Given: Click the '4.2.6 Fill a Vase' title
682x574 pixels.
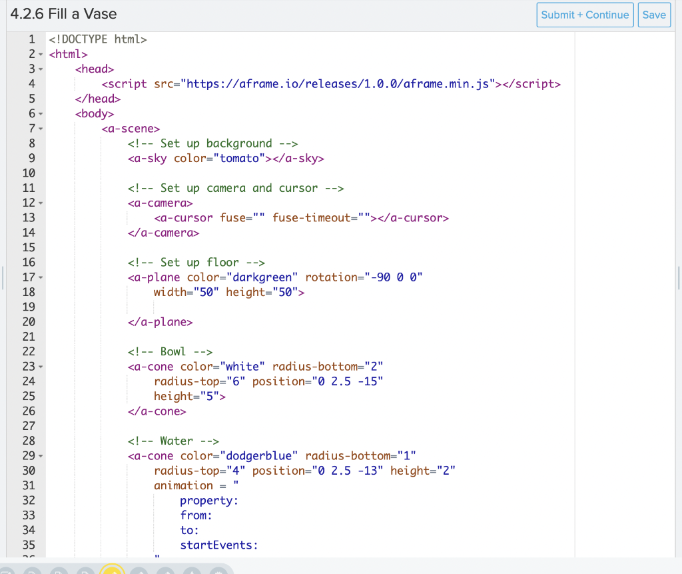Looking at the screenshot, I should tap(63, 14).
